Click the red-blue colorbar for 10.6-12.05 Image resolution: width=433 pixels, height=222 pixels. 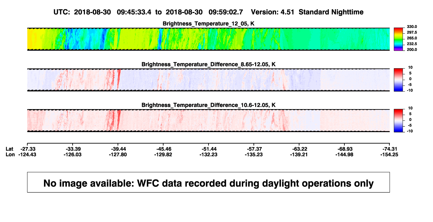tap(398, 120)
